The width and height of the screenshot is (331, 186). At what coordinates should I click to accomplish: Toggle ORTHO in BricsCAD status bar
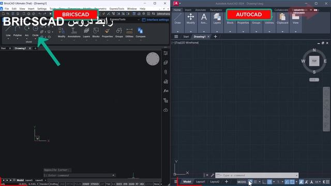[x=69, y=184]
